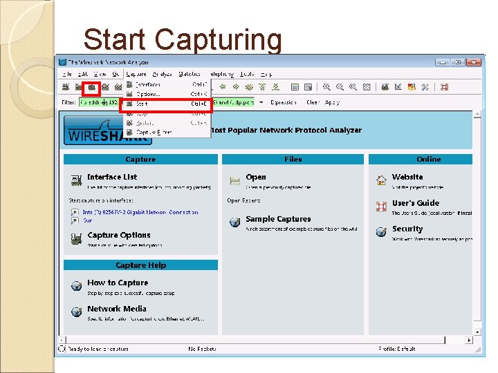Open the Telephony menu
Screen dimensions: 498x373
pyautogui.click(x=222, y=74)
